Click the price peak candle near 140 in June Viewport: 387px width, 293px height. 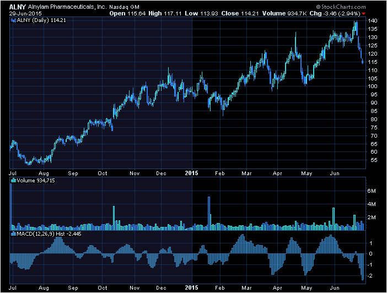point(357,28)
